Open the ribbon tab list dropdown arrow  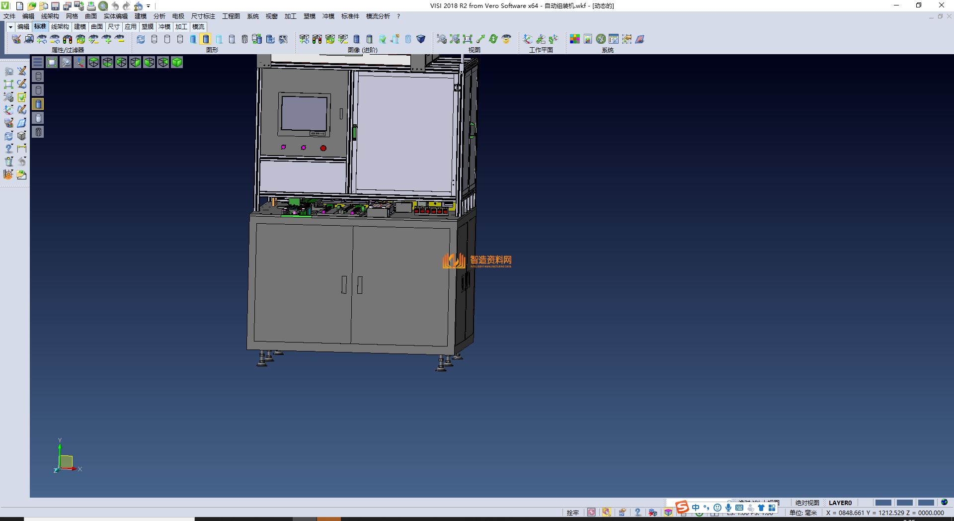pos(10,27)
